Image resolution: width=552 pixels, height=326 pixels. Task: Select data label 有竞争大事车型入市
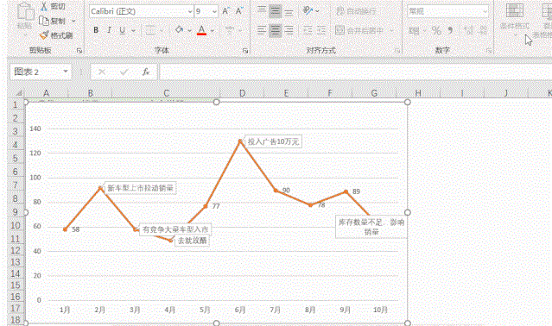pyautogui.click(x=175, y=229)
